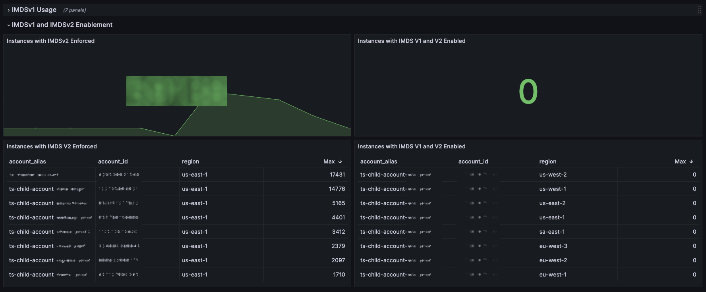Select the 17431 max value cell
Viewport: 706px width, 292px height.
coord(337,175)
